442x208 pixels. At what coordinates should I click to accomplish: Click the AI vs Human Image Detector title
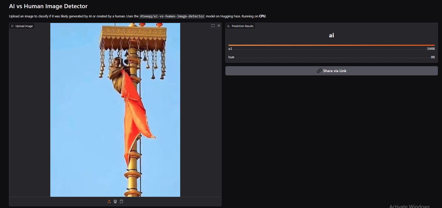48,6
